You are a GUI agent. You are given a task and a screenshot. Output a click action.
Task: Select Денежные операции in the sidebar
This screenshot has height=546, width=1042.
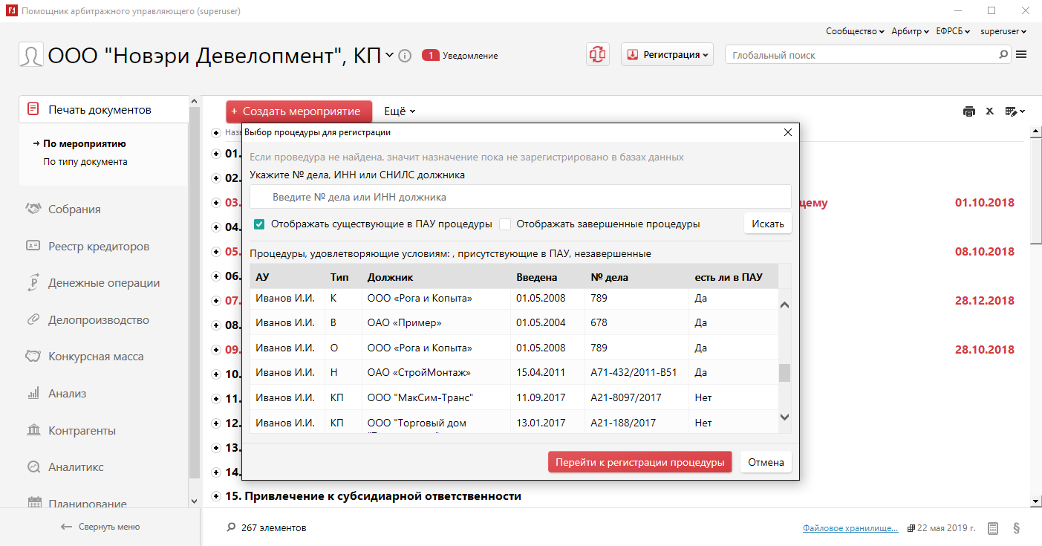[103, 283]
